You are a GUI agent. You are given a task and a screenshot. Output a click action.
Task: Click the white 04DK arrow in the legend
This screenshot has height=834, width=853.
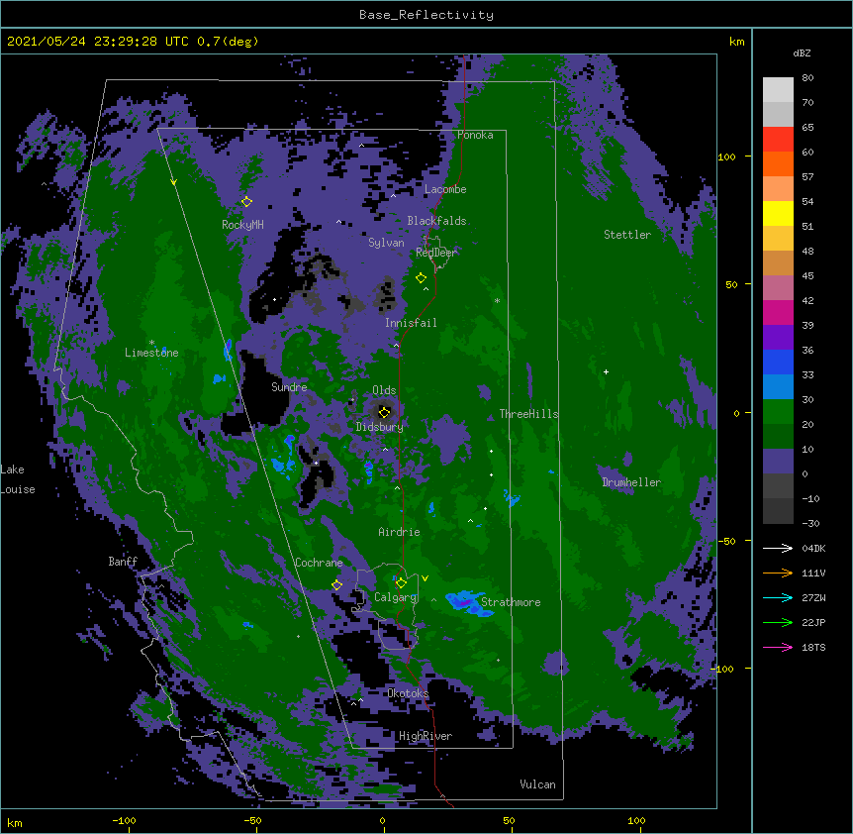click(x=778, y=548)
